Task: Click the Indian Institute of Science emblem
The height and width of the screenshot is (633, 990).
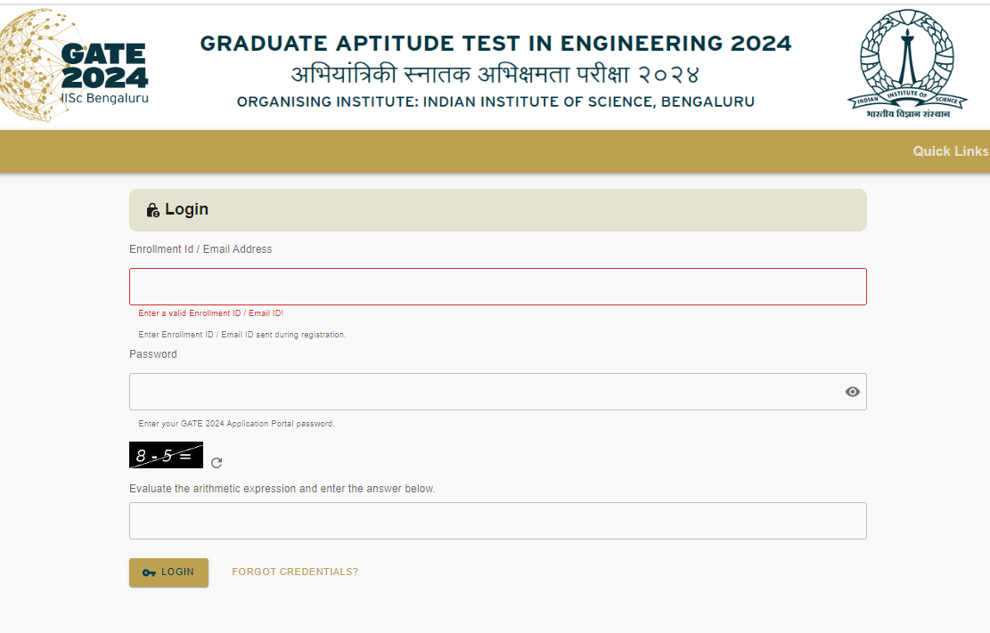Action: [907, 64]
